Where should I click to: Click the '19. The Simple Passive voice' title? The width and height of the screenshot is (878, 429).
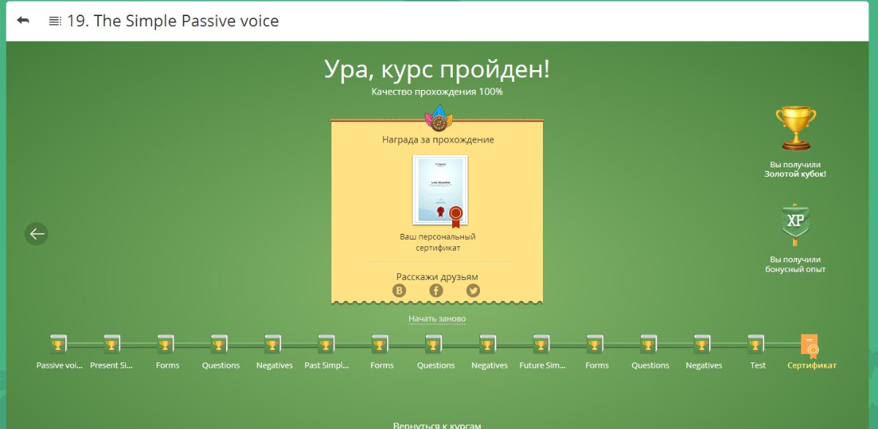pyautogui.click(x=173, y=21)
